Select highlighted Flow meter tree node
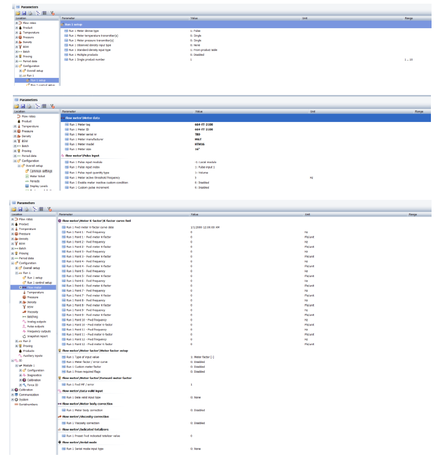Viewport: 434px width, 461px height. click(34, 288)
